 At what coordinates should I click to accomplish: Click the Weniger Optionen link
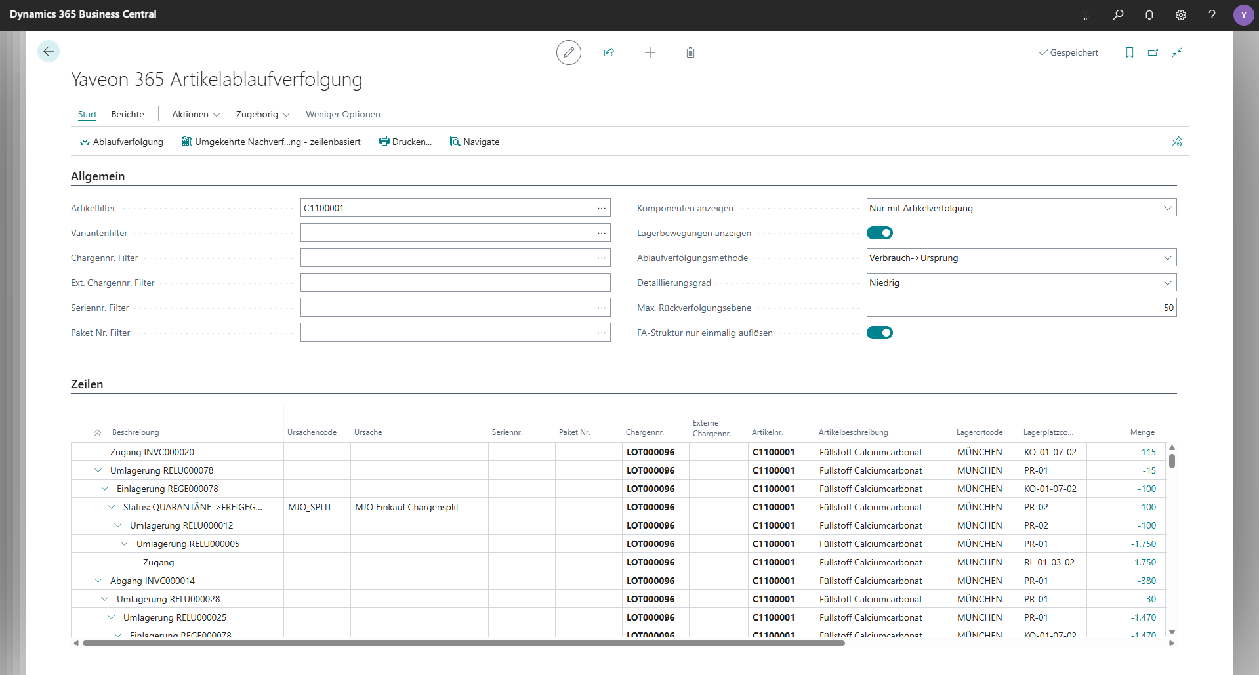(342, 114)
